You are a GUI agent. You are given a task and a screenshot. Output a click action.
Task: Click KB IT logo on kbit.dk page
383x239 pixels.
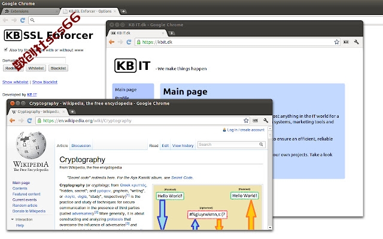click(132, 65)
